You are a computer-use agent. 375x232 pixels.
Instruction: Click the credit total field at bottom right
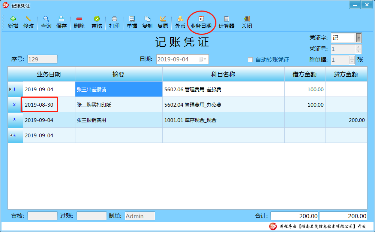point(343,216)
